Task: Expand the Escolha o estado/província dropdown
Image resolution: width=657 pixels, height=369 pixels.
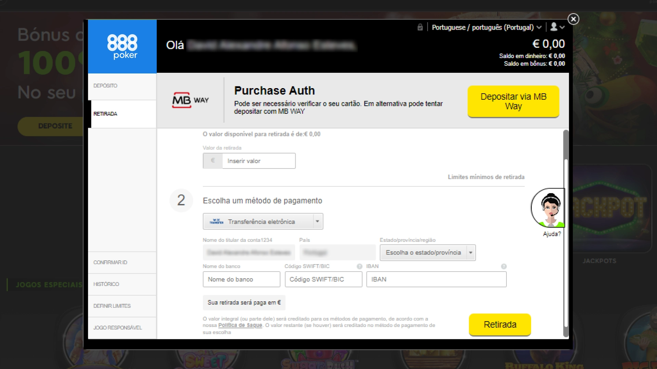Action: (427, 253)
